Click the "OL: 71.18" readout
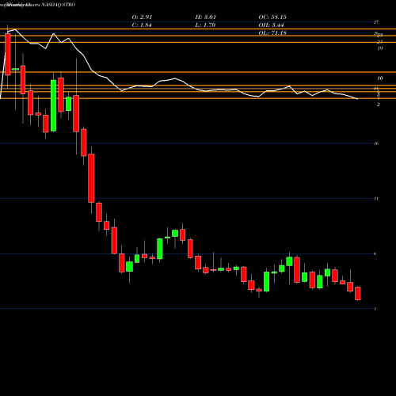 point(272,33)
